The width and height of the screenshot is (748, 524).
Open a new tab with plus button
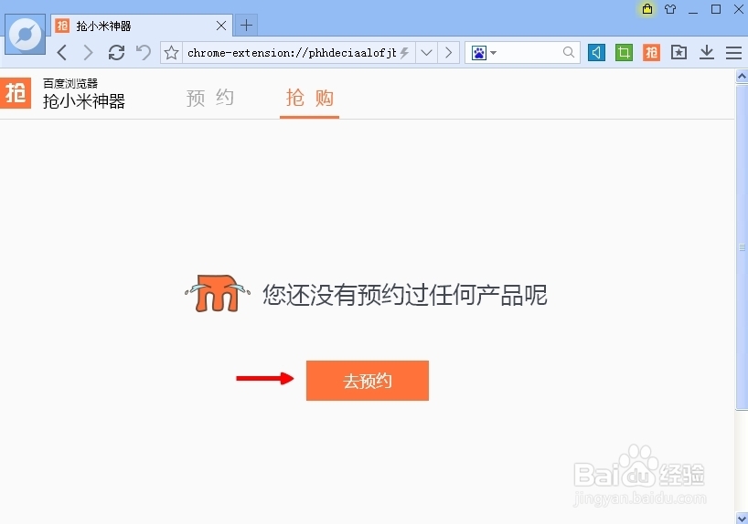pos(246,26)
